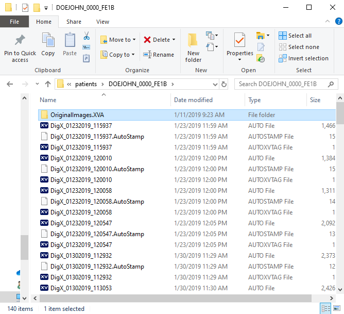Open the recent locations dropdown
The image size is (344, 314).
coord(37,84)
